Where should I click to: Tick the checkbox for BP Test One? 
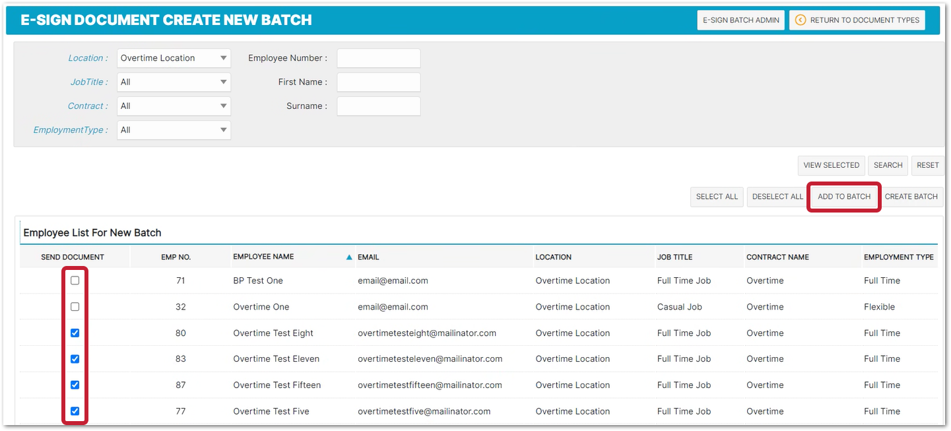(x=75, y=281)
